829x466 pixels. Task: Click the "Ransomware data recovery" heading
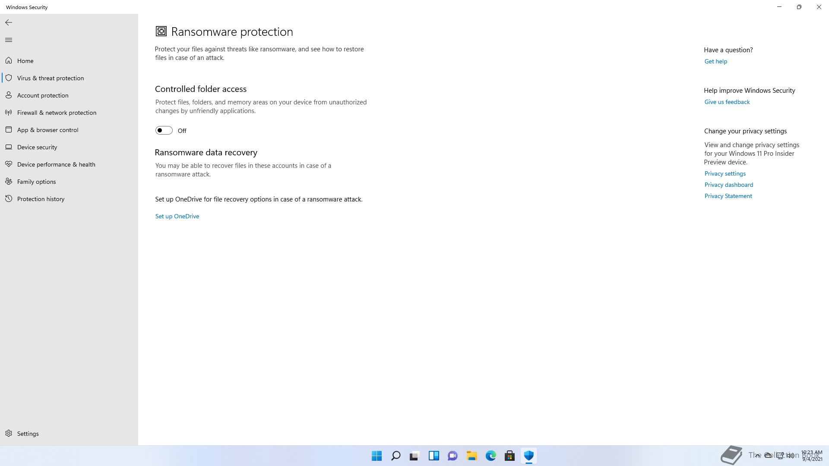point(206,152)
